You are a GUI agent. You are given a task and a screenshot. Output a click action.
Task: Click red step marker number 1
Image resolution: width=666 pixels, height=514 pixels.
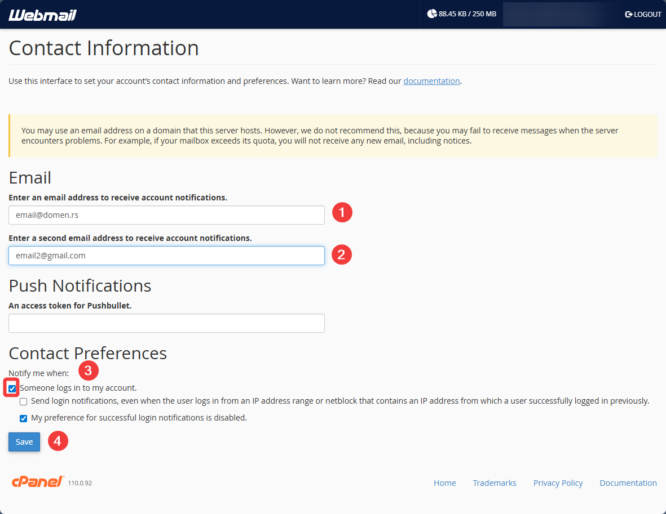[x=342, y=213]
